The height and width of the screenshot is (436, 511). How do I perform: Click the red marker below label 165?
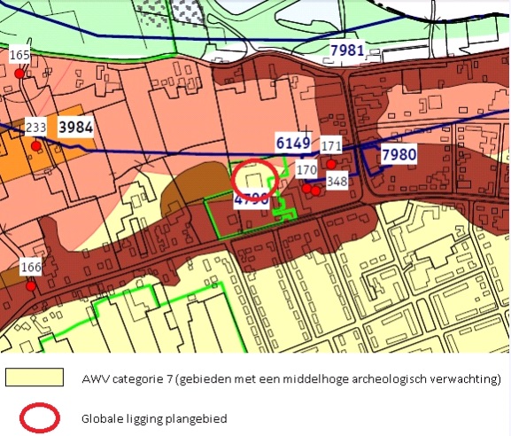click(x=19, y=74)
